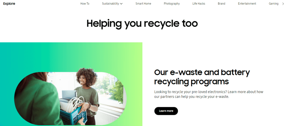Image resolution: width=292 pixels, height=126 pixels.
Task: Open the Photography category
Action: (172, 3)
